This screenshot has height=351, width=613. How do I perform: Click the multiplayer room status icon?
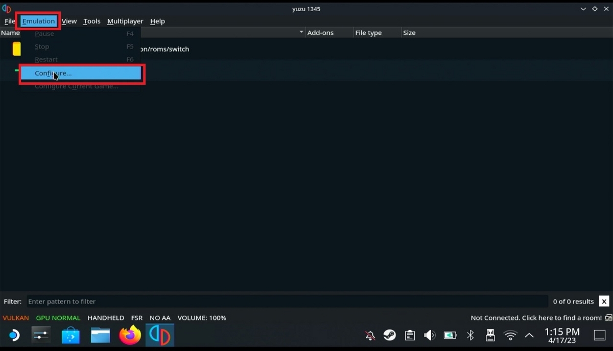pyautogui.click(x=608, y=318)
